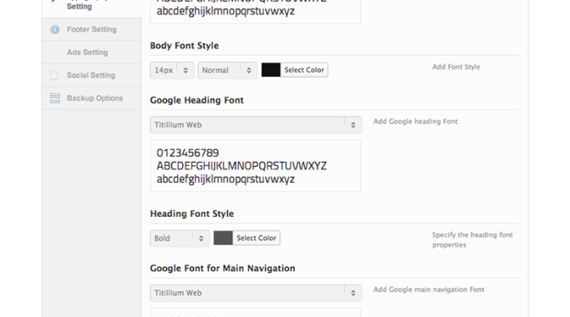Click the Backup Options stack icon
Image resolution: width=570 pixels, height=317 pixels.
click(x=55, y=98)
